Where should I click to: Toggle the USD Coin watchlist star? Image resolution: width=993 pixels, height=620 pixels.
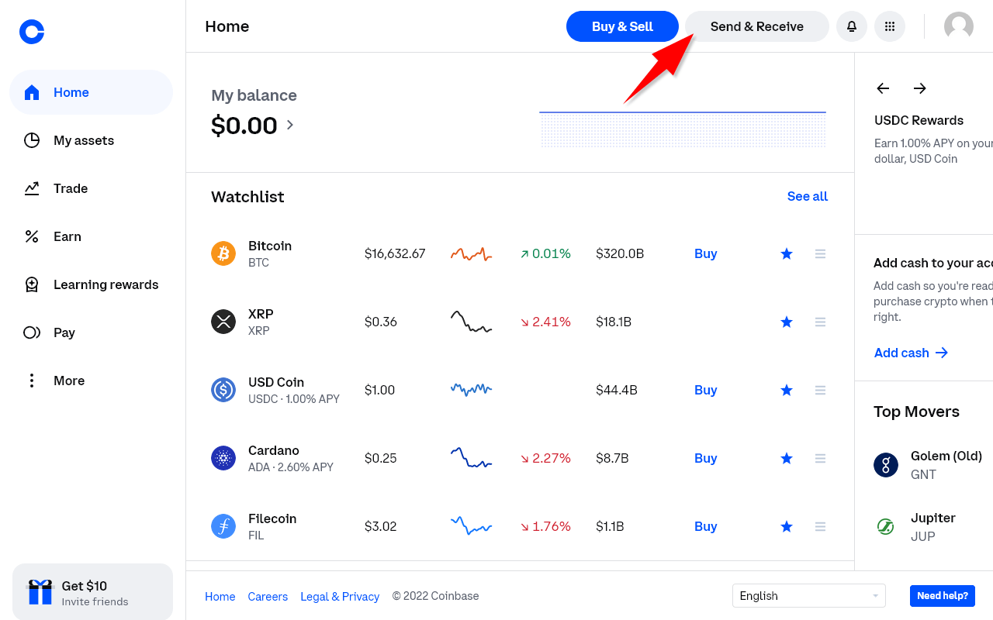tap(787, 390)
